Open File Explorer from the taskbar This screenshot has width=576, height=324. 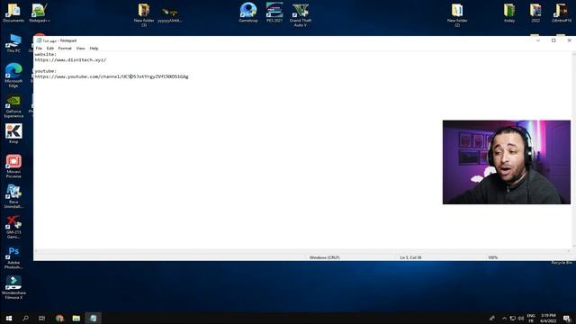pos(76,318)
